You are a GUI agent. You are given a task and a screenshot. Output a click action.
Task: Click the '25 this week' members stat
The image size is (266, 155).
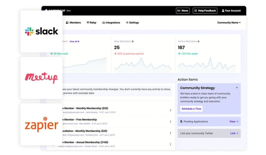click(59, 54)
